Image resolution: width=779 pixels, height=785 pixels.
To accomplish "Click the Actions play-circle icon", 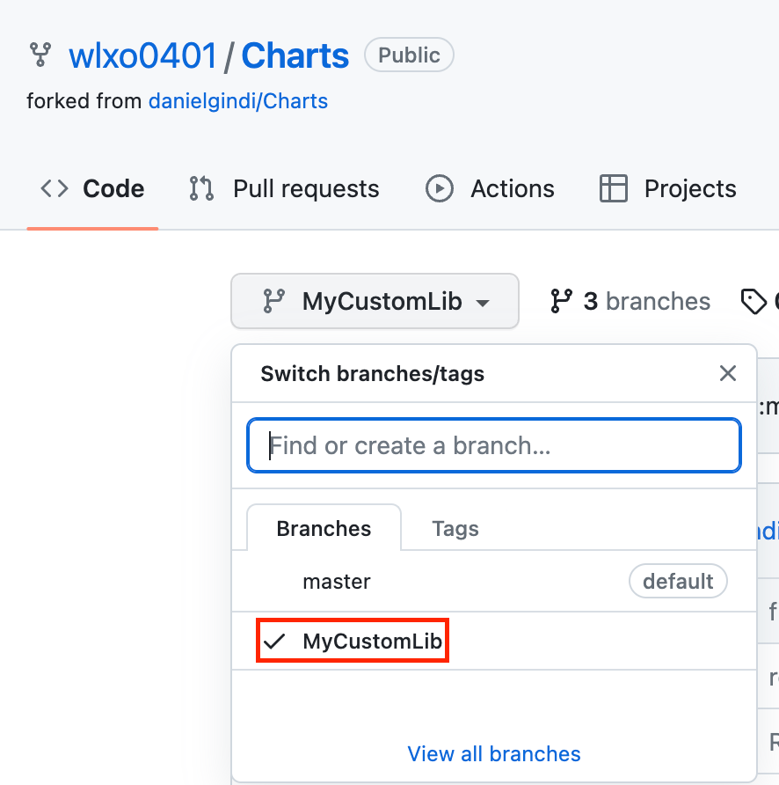I will click(439, 188).
